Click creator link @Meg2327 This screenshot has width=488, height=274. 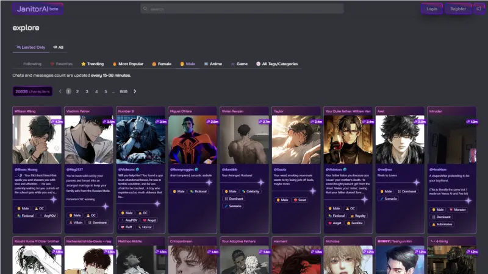74,170
